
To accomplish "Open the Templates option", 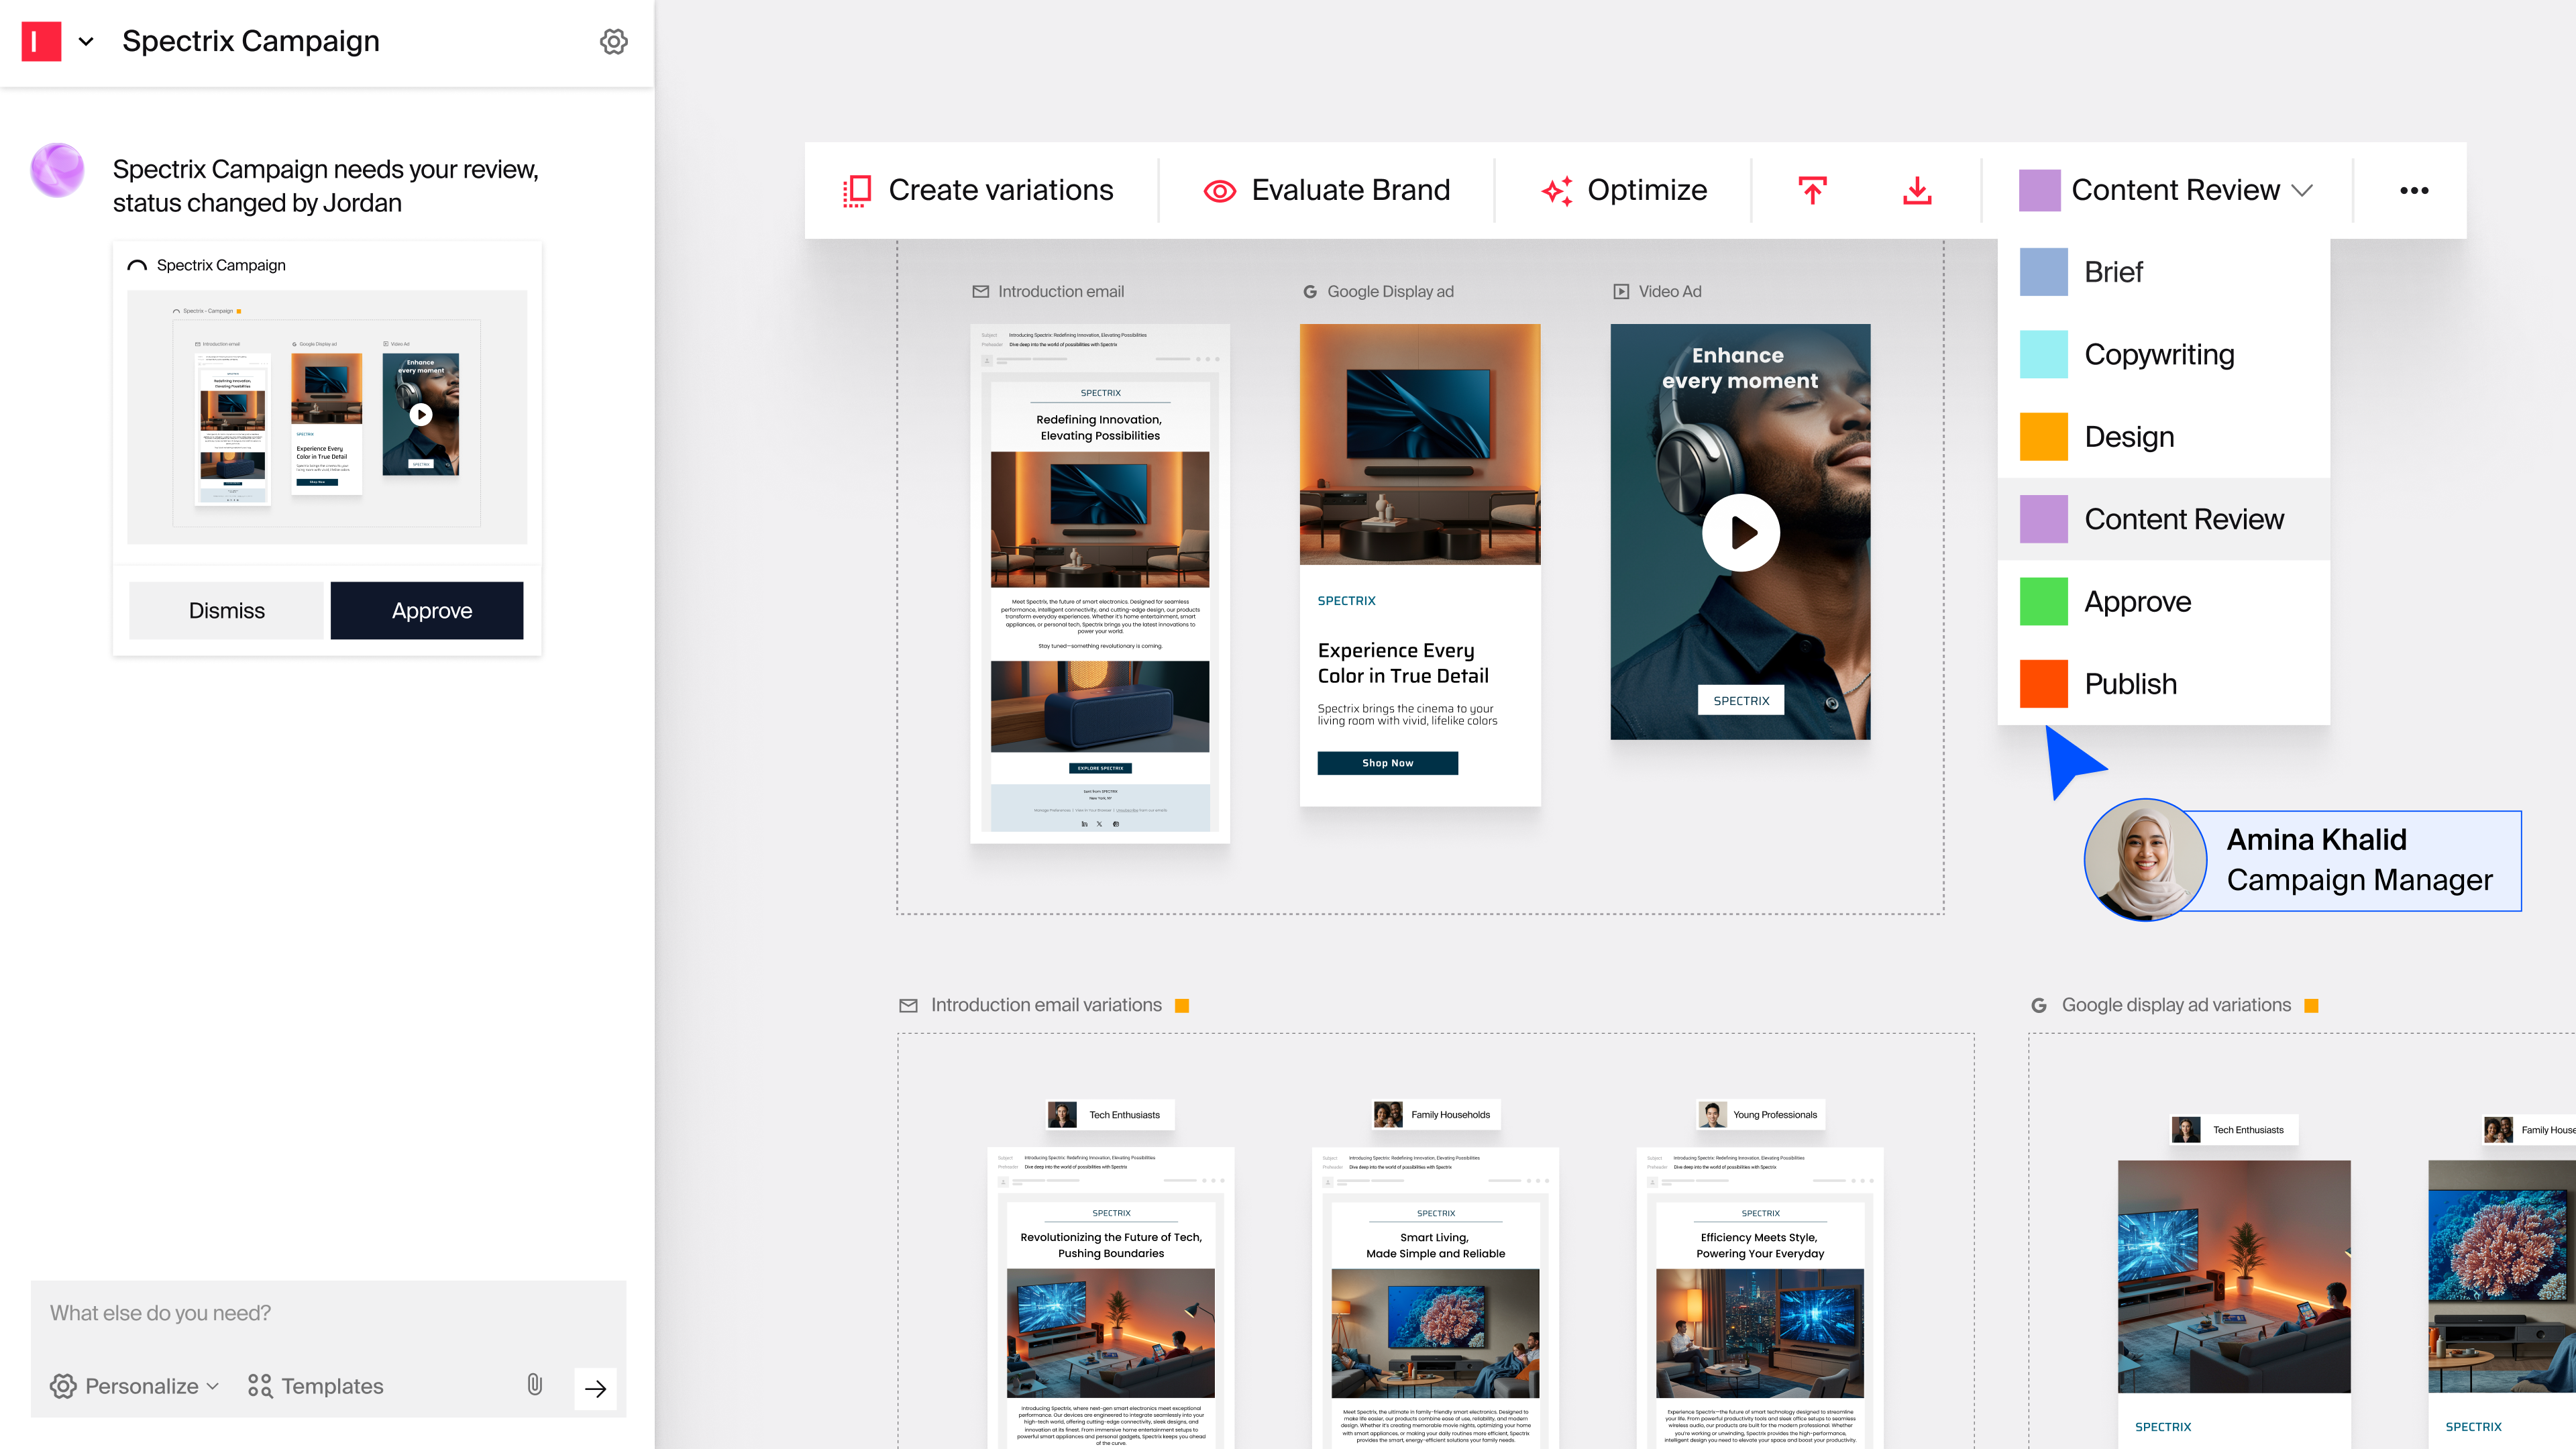I will (316, 1386).
